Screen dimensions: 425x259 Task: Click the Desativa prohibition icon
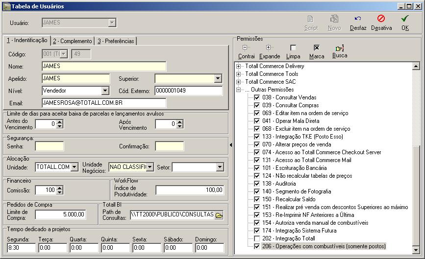click(381, 19)
